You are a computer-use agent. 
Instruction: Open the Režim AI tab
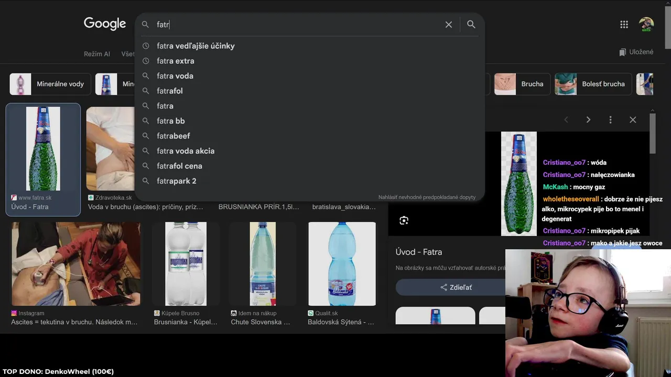click(x=97, y=54)
